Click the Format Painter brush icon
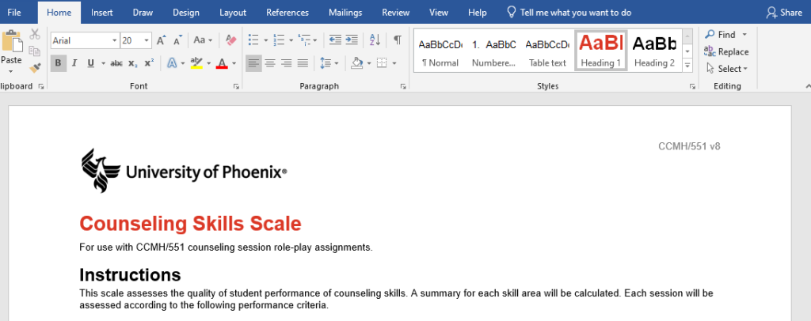This screenshot has width=811, height=321. [35, 68]
